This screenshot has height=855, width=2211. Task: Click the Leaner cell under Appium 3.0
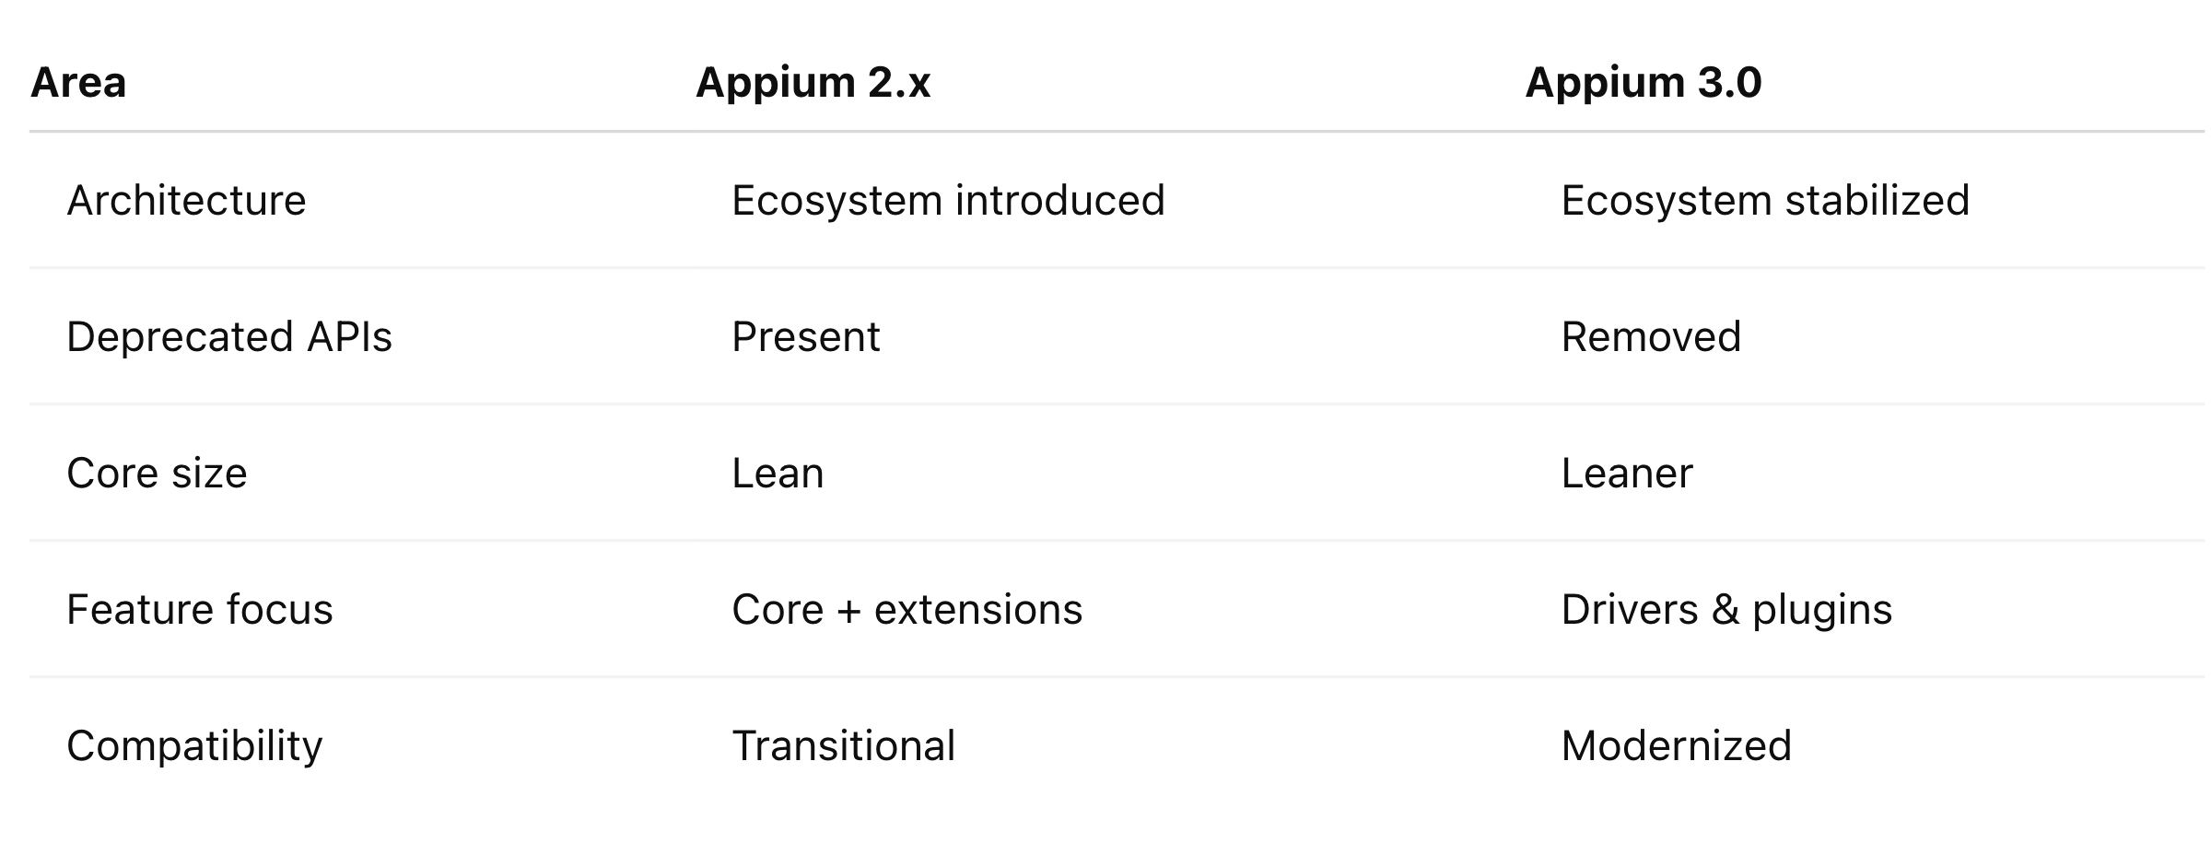tap(1627, 474)
